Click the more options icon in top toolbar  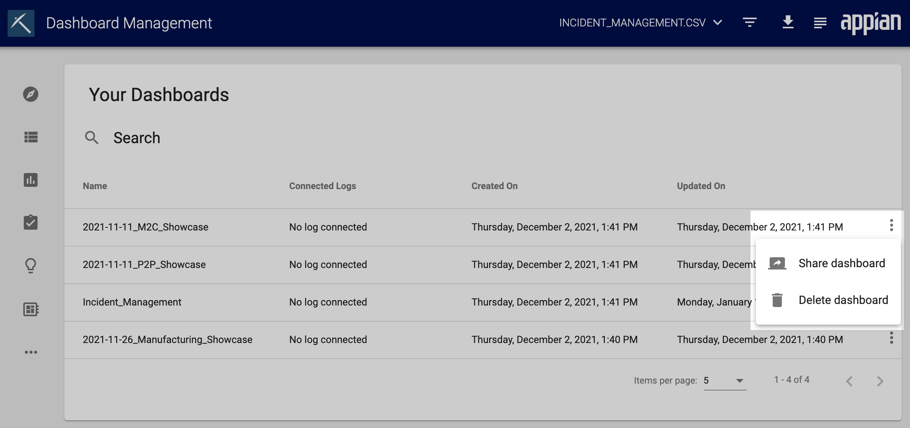point(820,23)
